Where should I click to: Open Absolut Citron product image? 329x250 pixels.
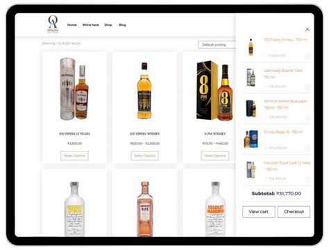pyautogui.click(x=74, y=209)
